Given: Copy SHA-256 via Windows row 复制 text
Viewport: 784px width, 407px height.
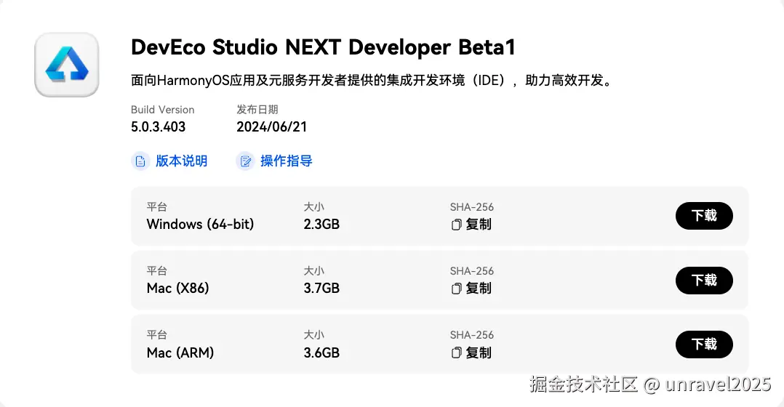Looking at the screenshot, I should [479, 225].
